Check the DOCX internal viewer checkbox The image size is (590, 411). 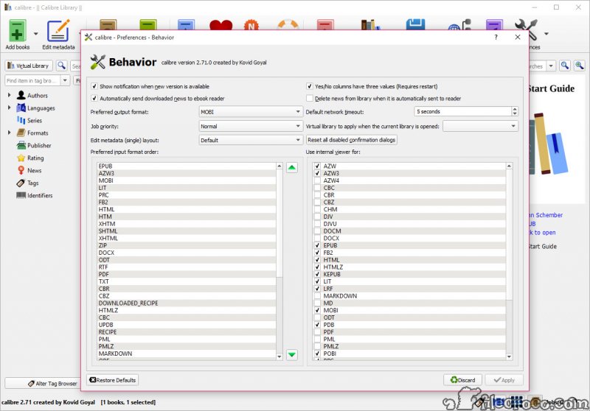[x=317, y=238]
